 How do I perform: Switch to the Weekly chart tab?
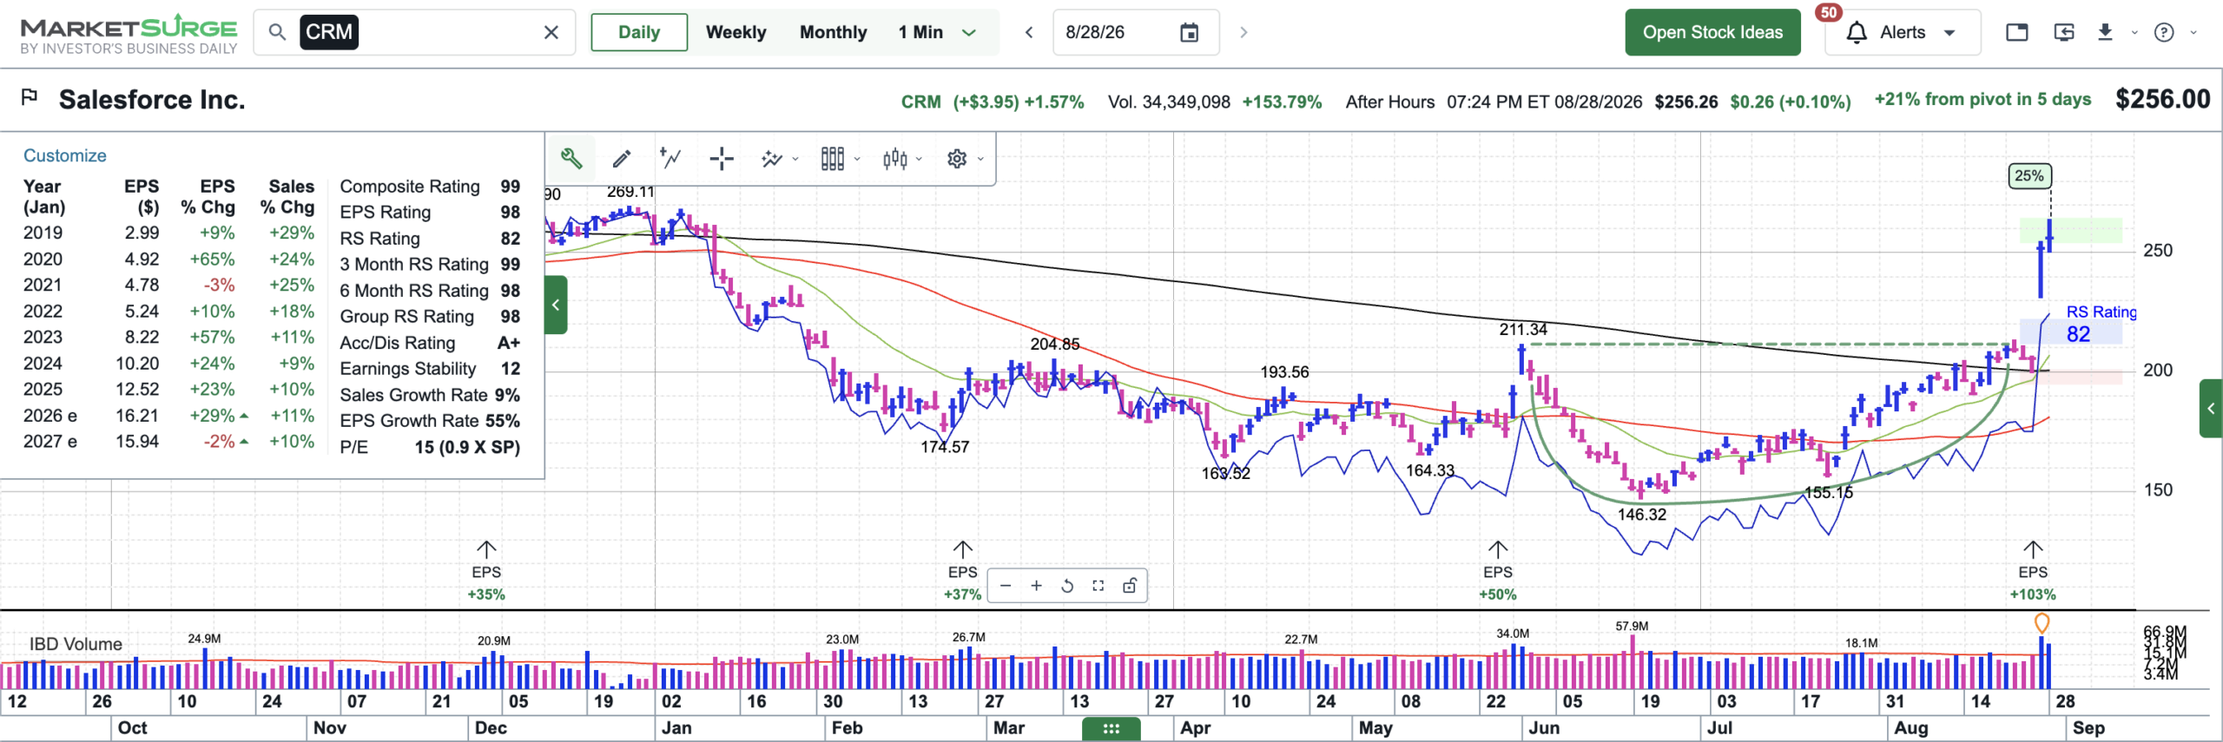736,33
